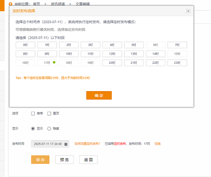The width and height of the screenshot is (211, 177).
Task: Close the 定时发布选择 dialog
Action: 188,11
